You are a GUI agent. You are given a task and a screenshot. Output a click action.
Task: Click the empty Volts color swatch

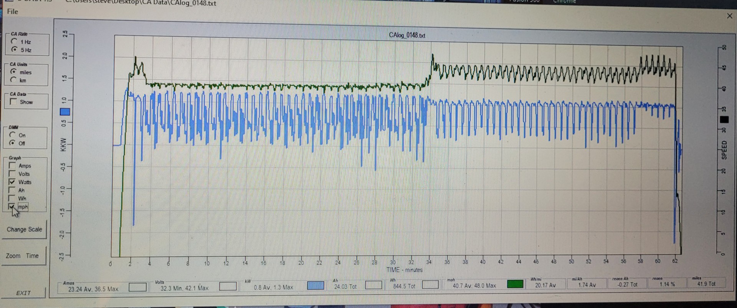tap(228, 286)
